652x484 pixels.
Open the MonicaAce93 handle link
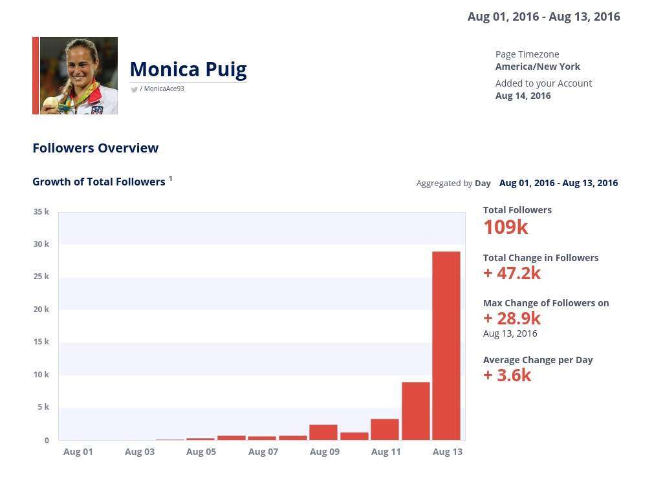(x=164, y=89)
